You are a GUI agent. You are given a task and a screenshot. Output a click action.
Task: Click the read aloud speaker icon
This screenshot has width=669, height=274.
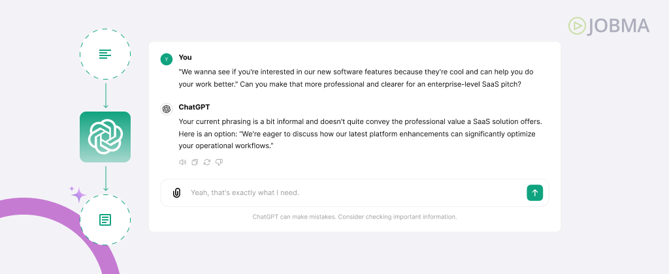point(183,162)
